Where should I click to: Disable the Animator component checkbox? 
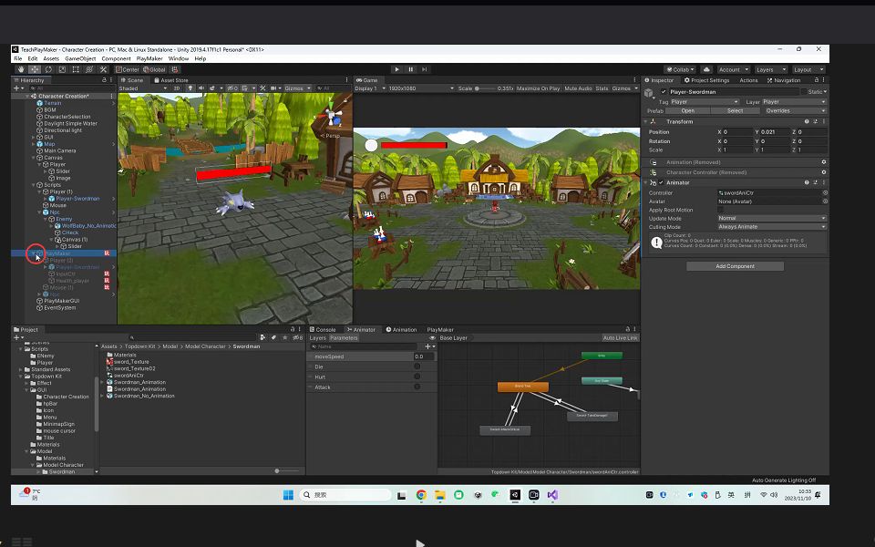pos(662,182)
